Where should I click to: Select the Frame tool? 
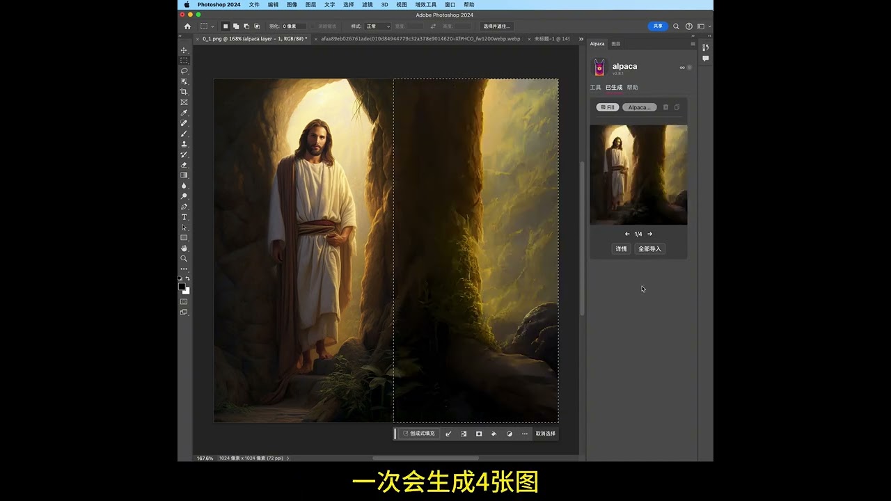[184, 102]
